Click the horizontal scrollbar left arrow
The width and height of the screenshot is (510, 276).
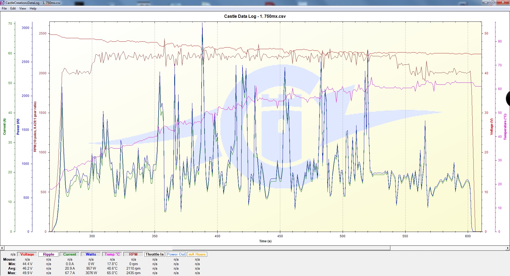tap(2, 248)
